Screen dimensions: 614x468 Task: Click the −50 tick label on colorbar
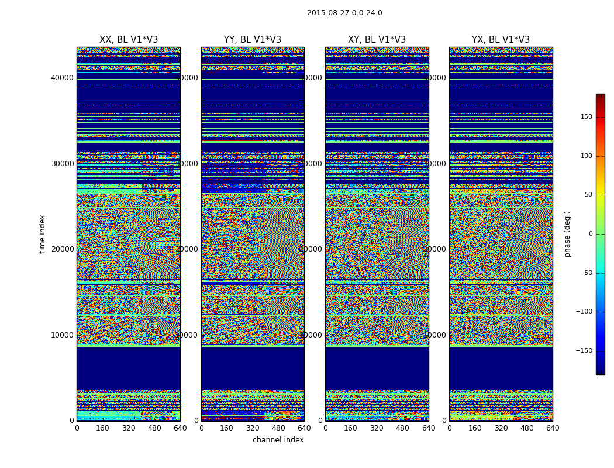pos(586,273)
